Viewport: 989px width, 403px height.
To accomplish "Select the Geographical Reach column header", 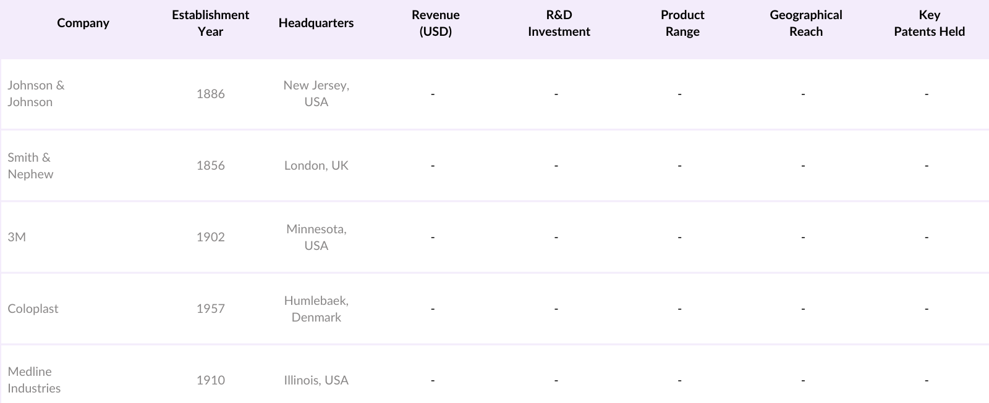I will (805, 23).
